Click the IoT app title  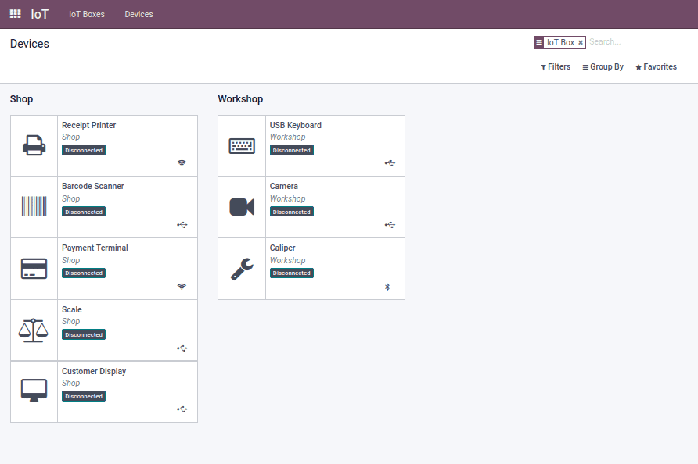(40, 14)
